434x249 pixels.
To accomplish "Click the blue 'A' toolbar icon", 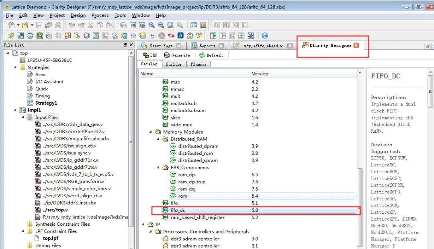I will 180,36.
